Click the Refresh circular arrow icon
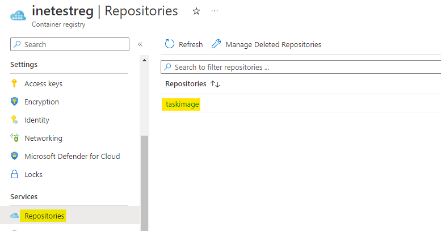441x231 pixels. [169, 44]
